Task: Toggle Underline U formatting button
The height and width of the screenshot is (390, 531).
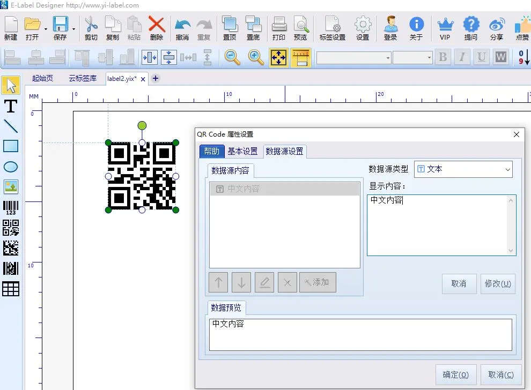Action: [x=481, y=57]
